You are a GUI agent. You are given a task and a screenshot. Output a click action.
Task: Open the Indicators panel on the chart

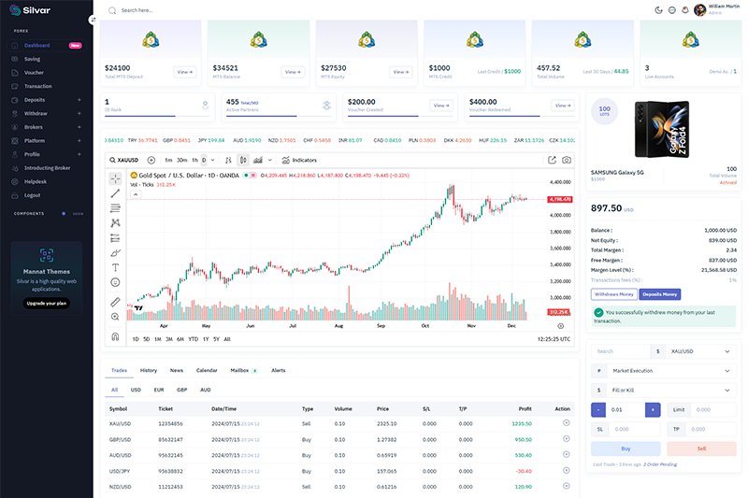299,160
